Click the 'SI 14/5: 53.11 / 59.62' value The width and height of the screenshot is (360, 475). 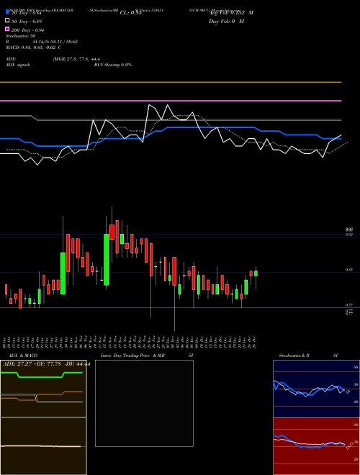[x=55, y=42]
